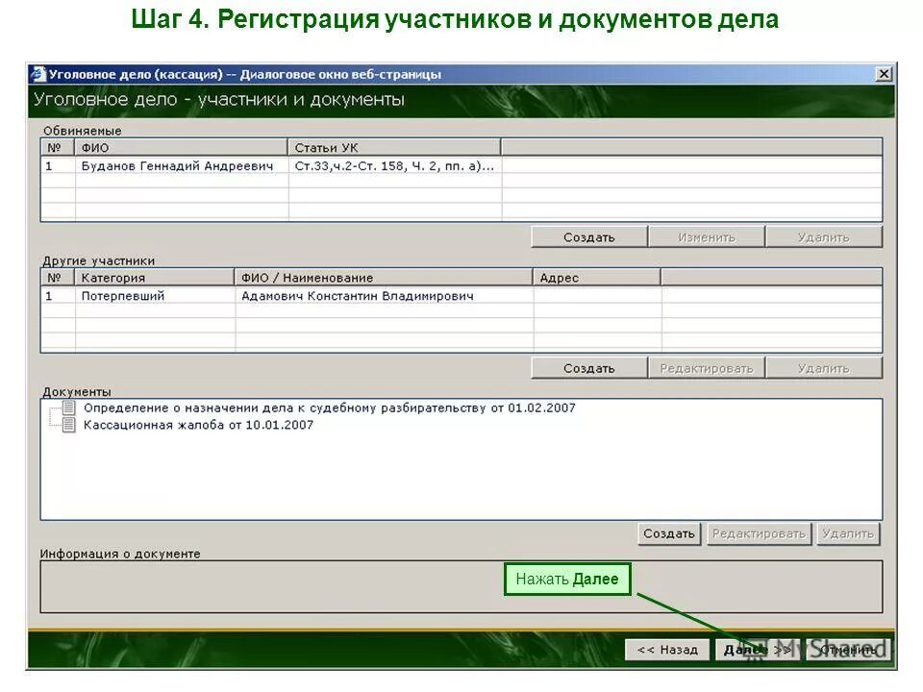Click the Отменить button

pyautogui.click(x=846, y=649)
